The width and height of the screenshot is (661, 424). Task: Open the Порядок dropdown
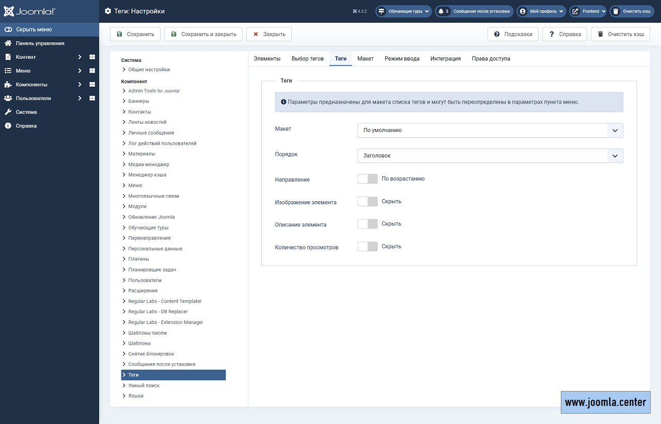point(490,156)
